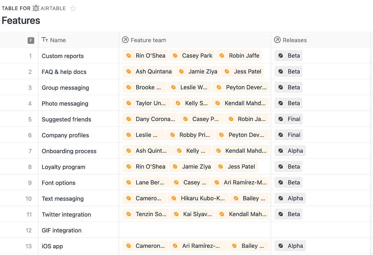Click the orange person icon on Rin O'Shea
Image resolution: width=373 pixels, height=255 pixels.
[129, 55]
